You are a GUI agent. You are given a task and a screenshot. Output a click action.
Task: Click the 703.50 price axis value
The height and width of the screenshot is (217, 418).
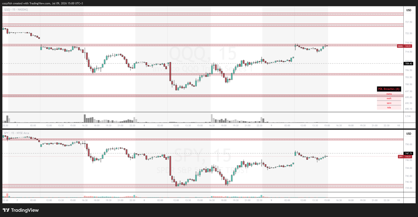tap(409, 77)
